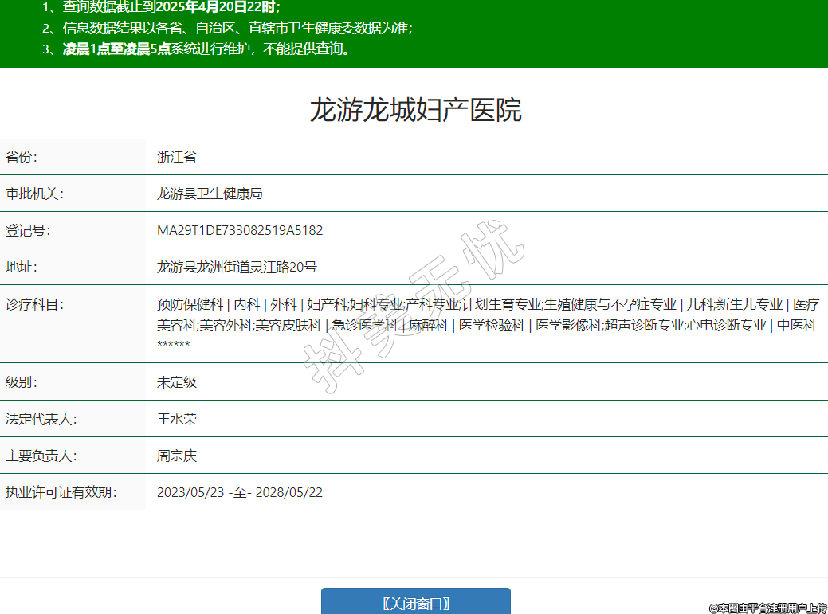Select the 诊疗科目 row label
The width and height of the screenshot is (828, 614).
[34, 304]
